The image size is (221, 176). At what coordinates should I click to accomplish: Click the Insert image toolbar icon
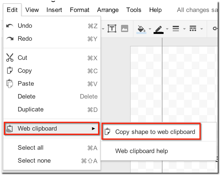[125, 28]
